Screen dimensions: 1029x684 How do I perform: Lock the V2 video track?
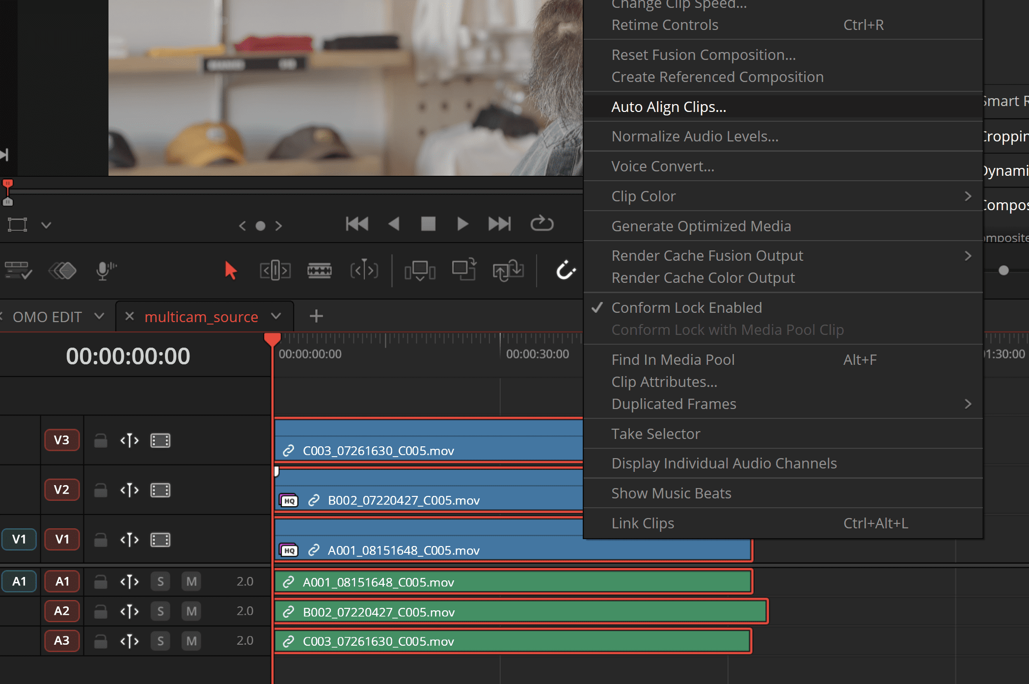click(101, 490)
